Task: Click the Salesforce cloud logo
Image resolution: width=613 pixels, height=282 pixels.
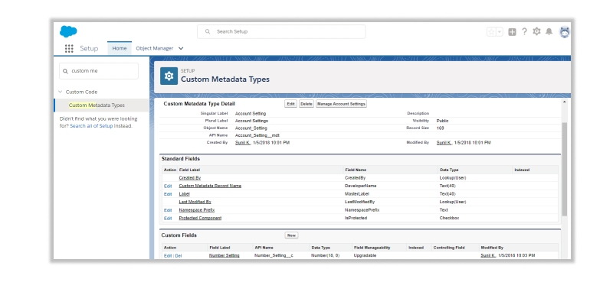Action: coord(68,31)
